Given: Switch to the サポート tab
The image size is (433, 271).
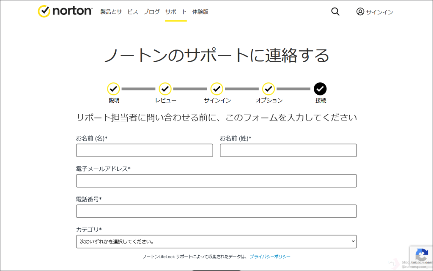Looking at the screenshot, I should (176, 12).
